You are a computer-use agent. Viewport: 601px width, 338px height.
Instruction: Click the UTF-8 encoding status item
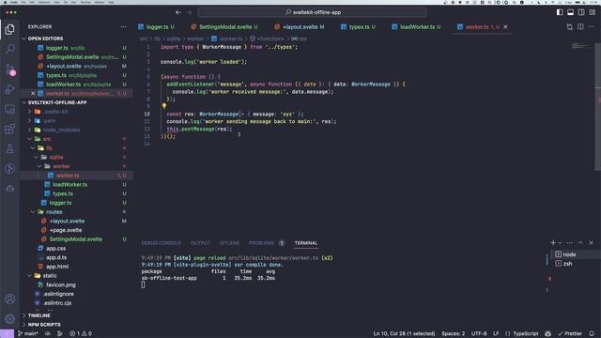pyautogui.click(x=479, y=334)
